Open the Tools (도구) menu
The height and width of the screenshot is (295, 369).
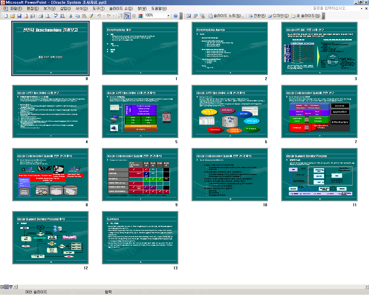pos(98,9)
